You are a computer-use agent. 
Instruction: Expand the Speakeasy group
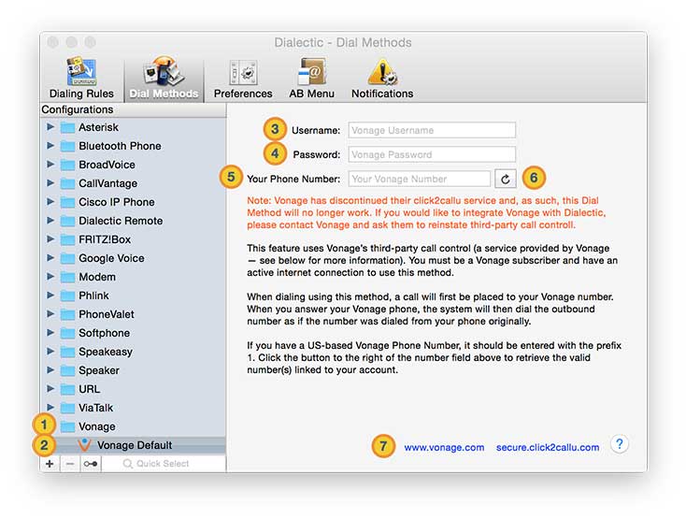pos(50,351)
